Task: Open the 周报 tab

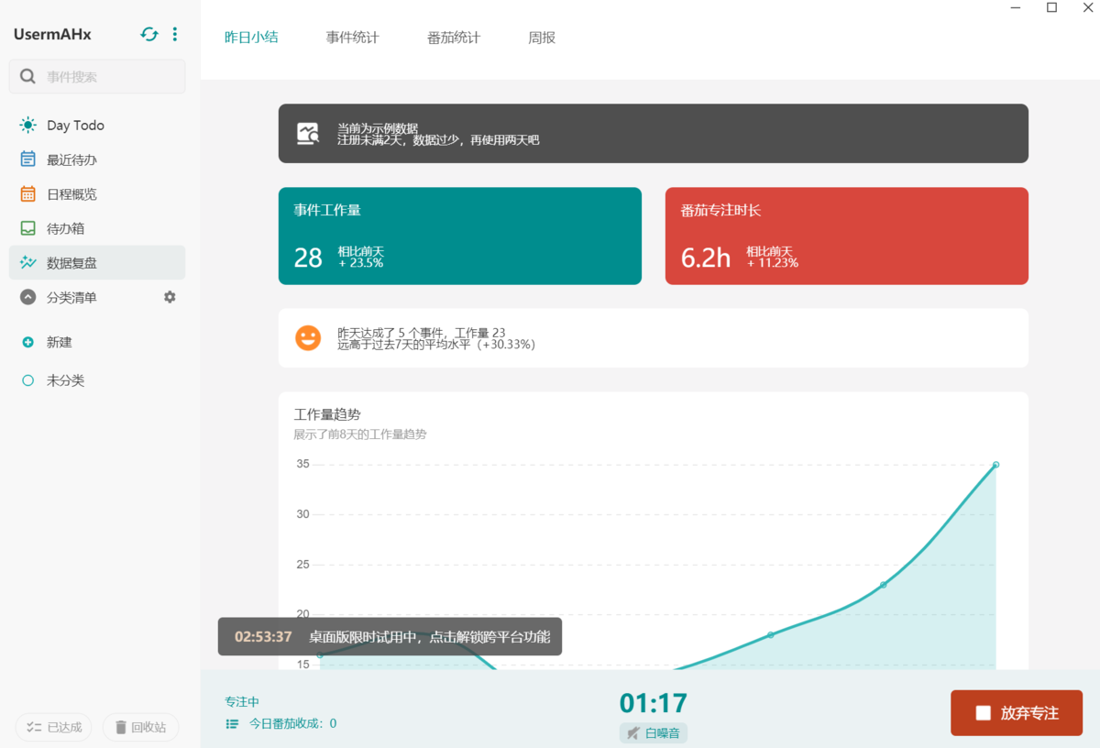Action: pyautogui.click(x=542, y=38)
